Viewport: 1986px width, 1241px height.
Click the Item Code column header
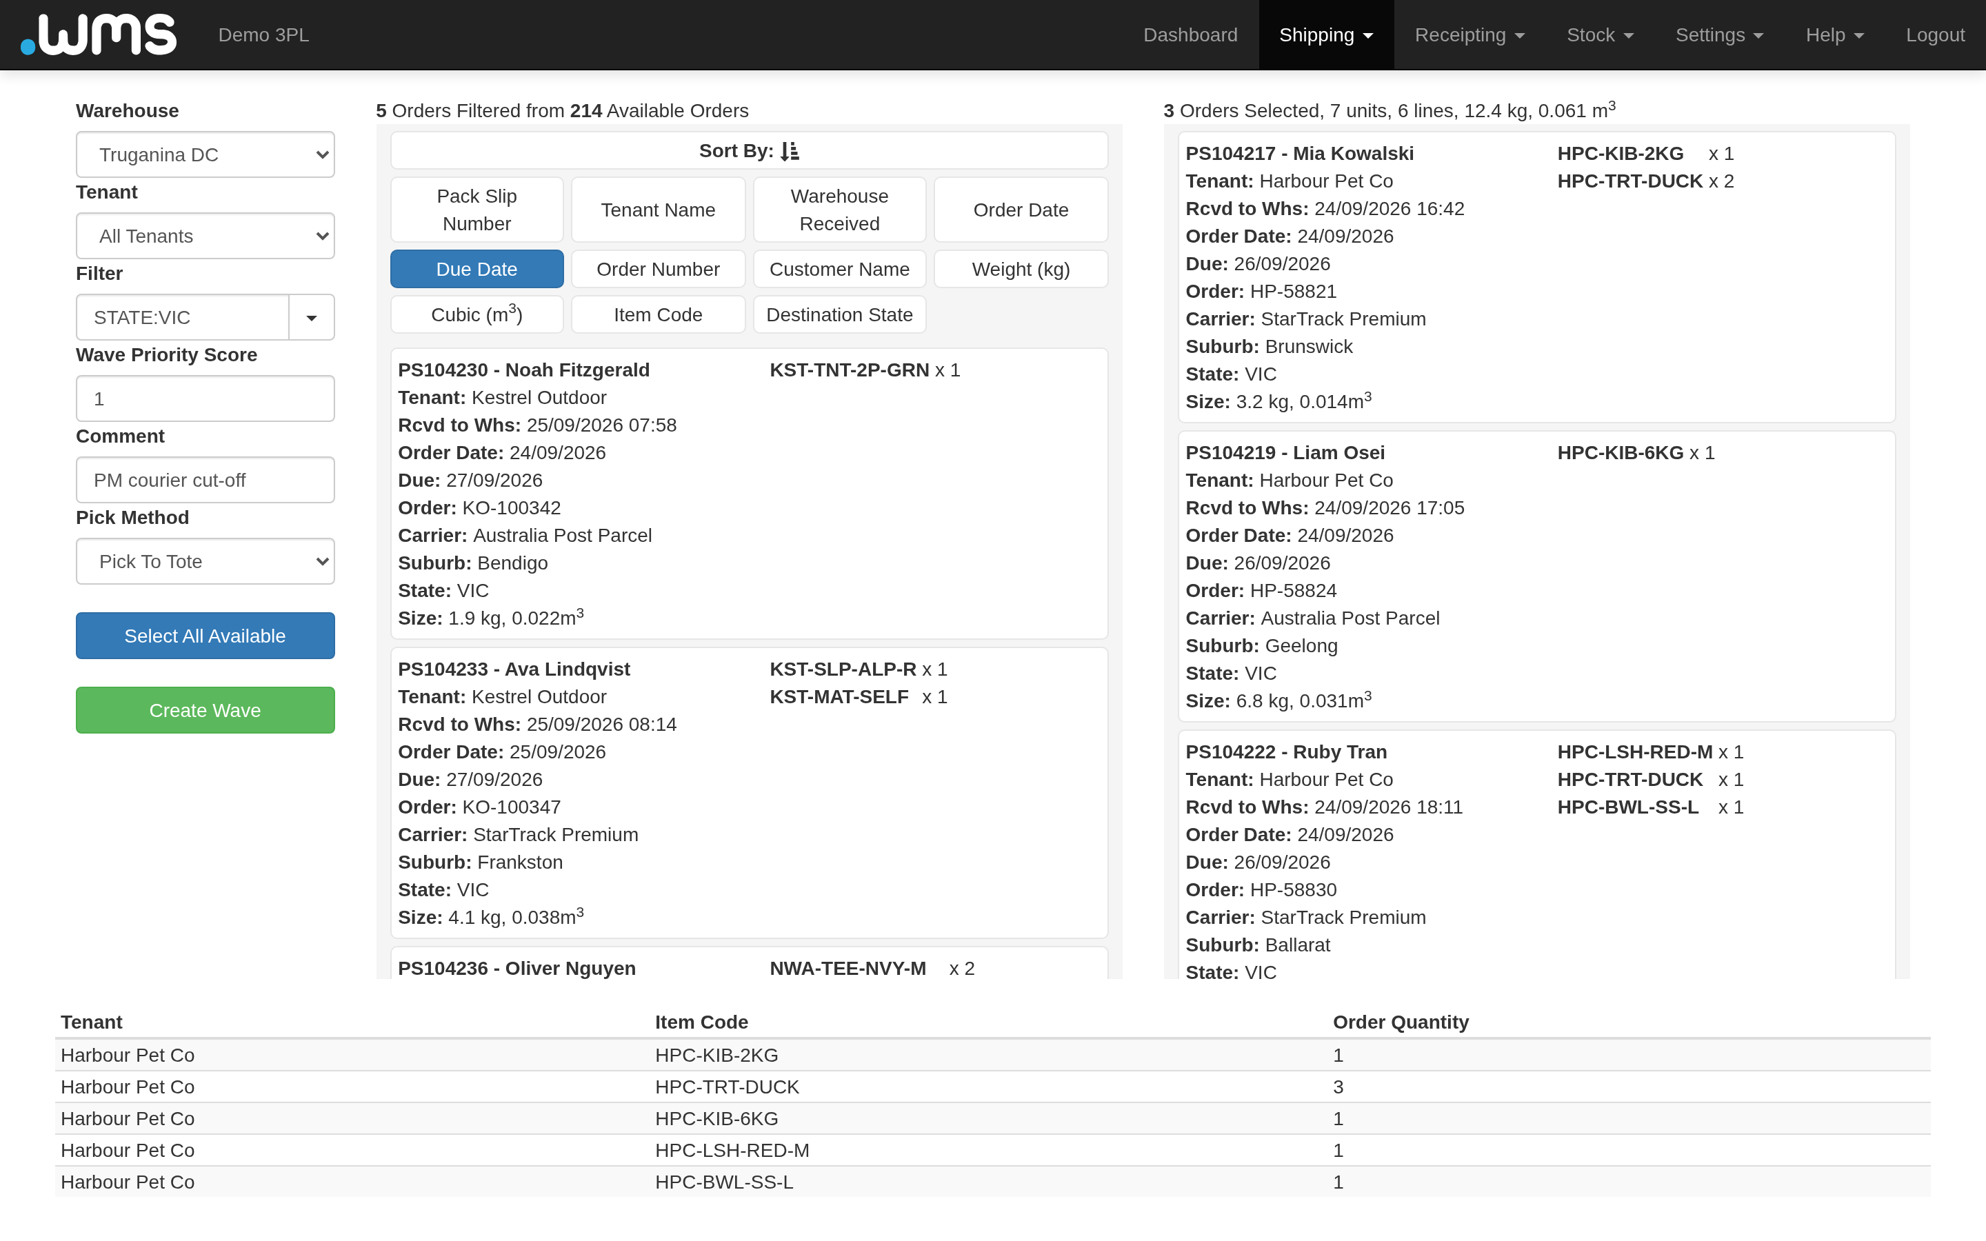tap(701, 1022)
